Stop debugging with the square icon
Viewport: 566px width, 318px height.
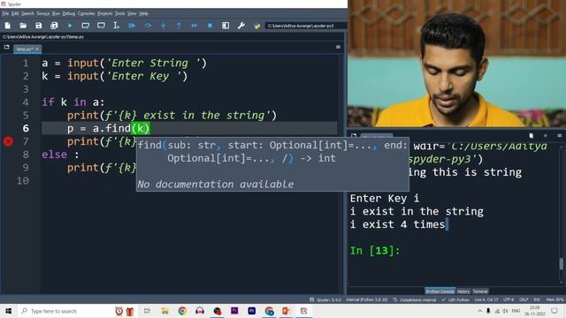pos(210,26)
